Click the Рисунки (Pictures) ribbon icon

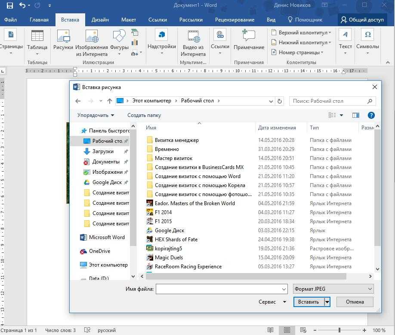[x=63, y=42]
